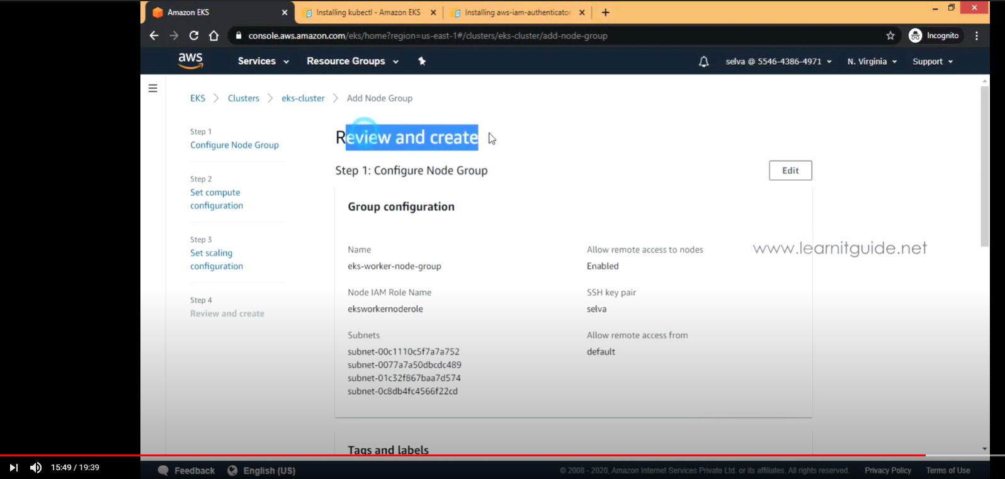This screenshot has height=479, width=1005.
Task: Click SSH key pair value selva
Action: click(x=597, y=309)
